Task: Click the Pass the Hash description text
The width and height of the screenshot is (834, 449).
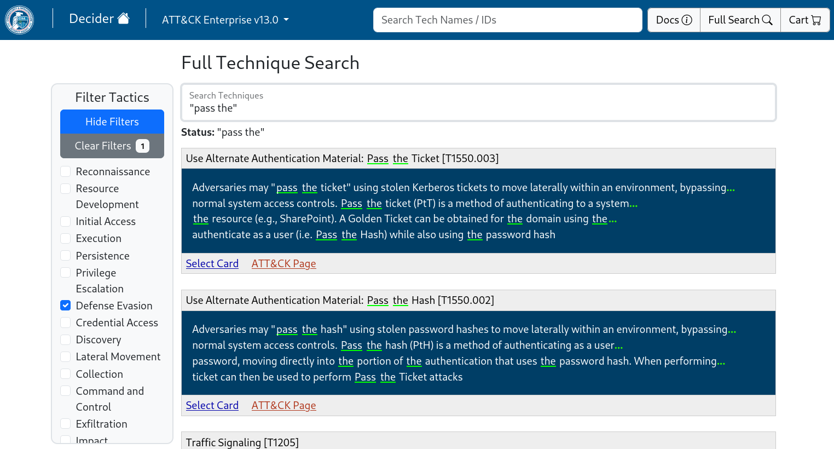Action: pyautogui.click(x=464, y=353)
